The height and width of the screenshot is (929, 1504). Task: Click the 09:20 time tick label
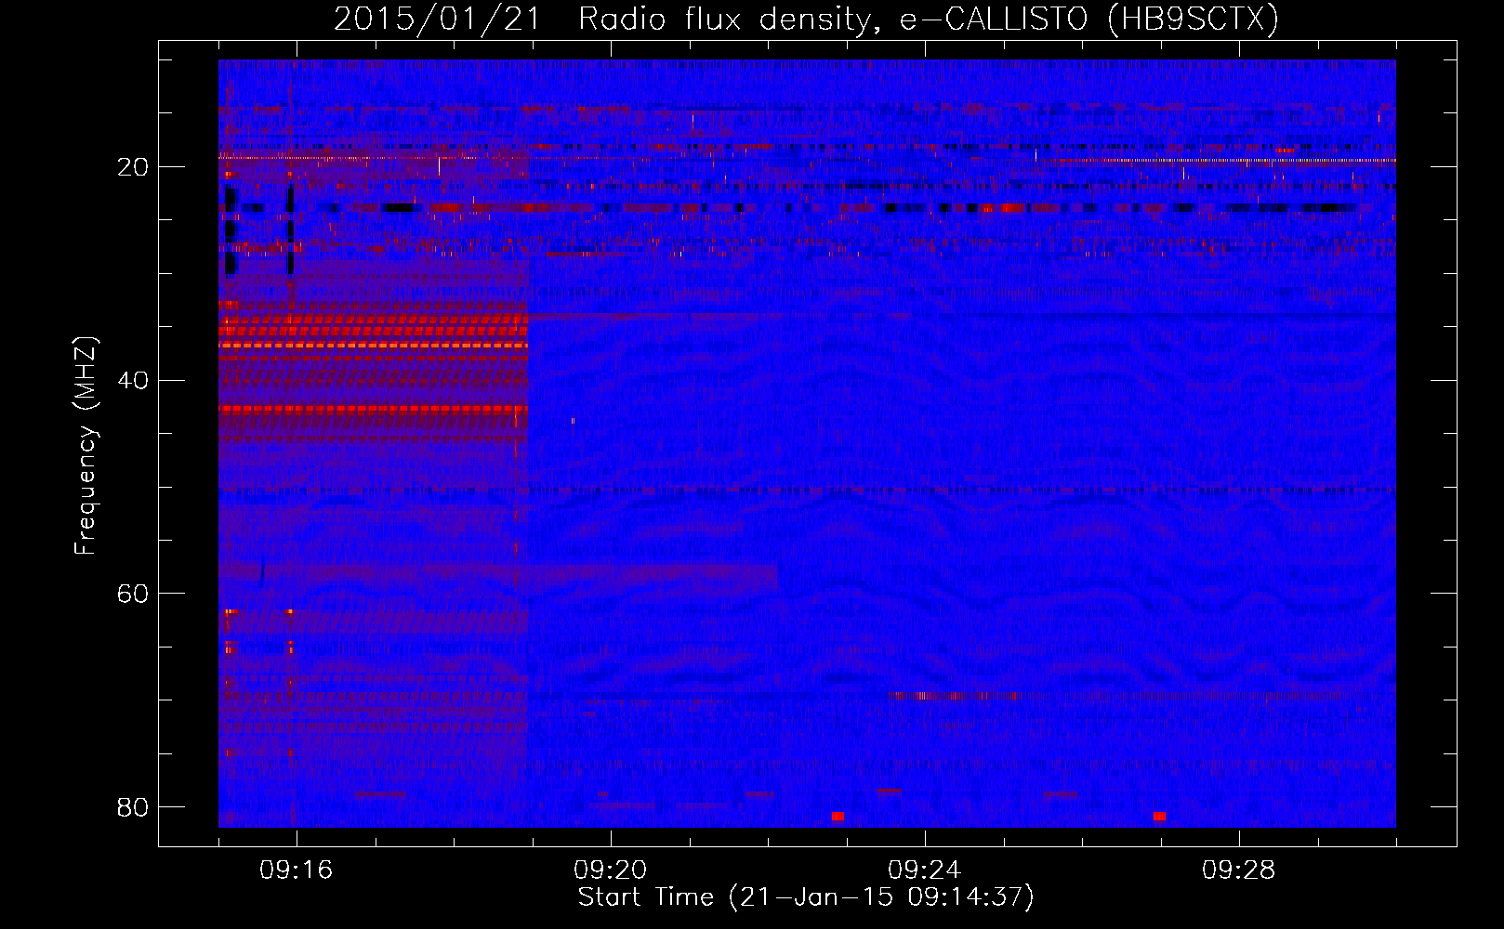click(x=611, y=870)
